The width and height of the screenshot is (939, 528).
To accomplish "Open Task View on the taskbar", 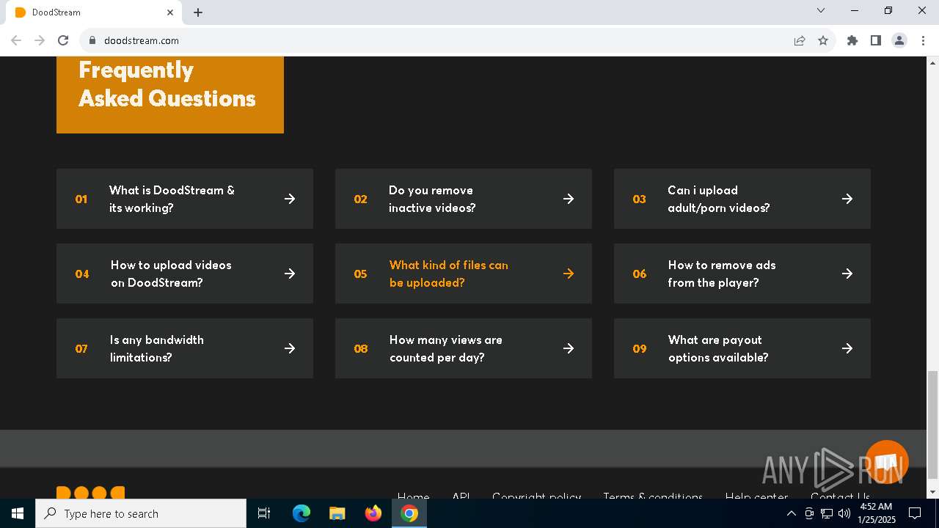I will 264,513.
